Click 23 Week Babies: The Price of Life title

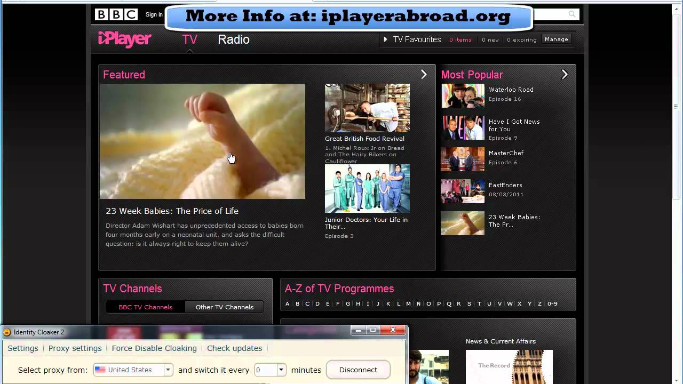point(172,211)
